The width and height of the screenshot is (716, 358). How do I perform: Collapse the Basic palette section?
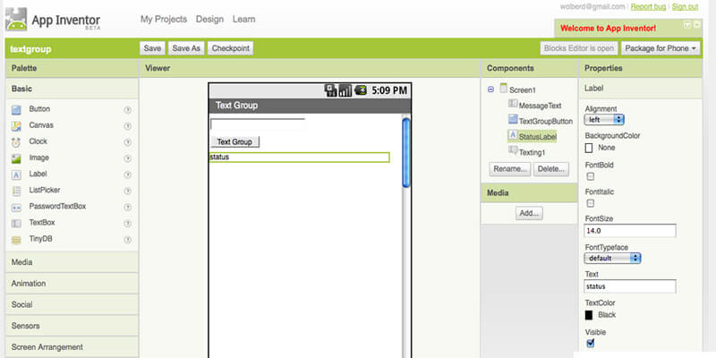(x=72, y=89)
